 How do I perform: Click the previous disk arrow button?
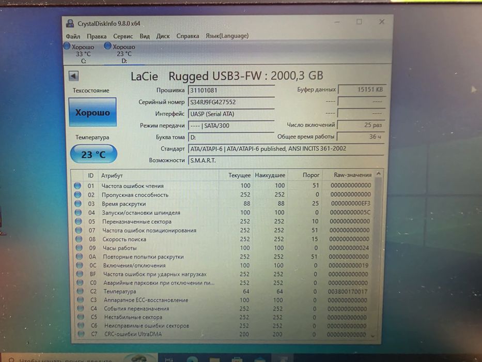pyautogui.click(x=74, y=76)
